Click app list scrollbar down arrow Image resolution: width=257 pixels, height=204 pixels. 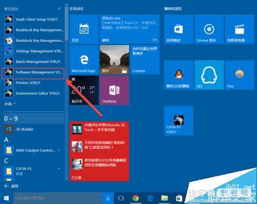tap(66, 179)
